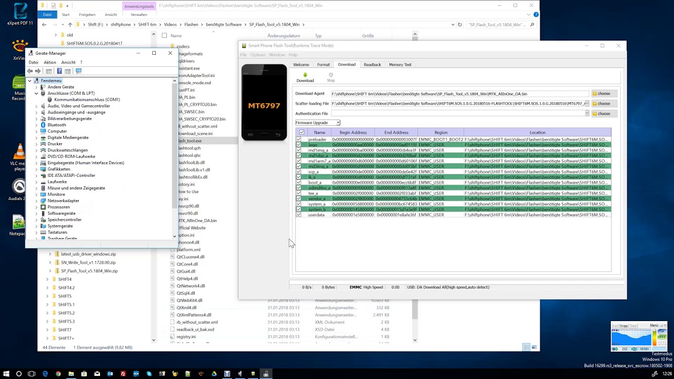Open the Ansicht menu in Geräte-Manager

(x=68, y=62)
